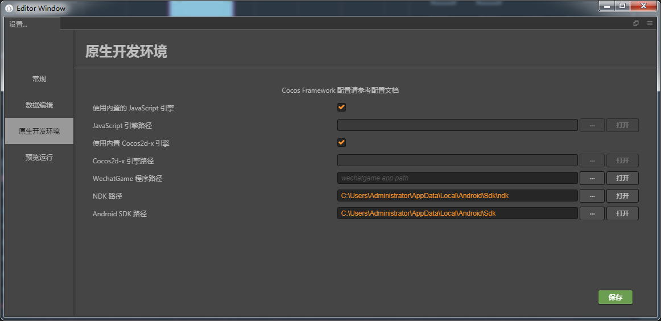The width and height of the screenshot is (661, 321).
Task: Go to 预览运行 section
Action: click(x=39, y=157)
